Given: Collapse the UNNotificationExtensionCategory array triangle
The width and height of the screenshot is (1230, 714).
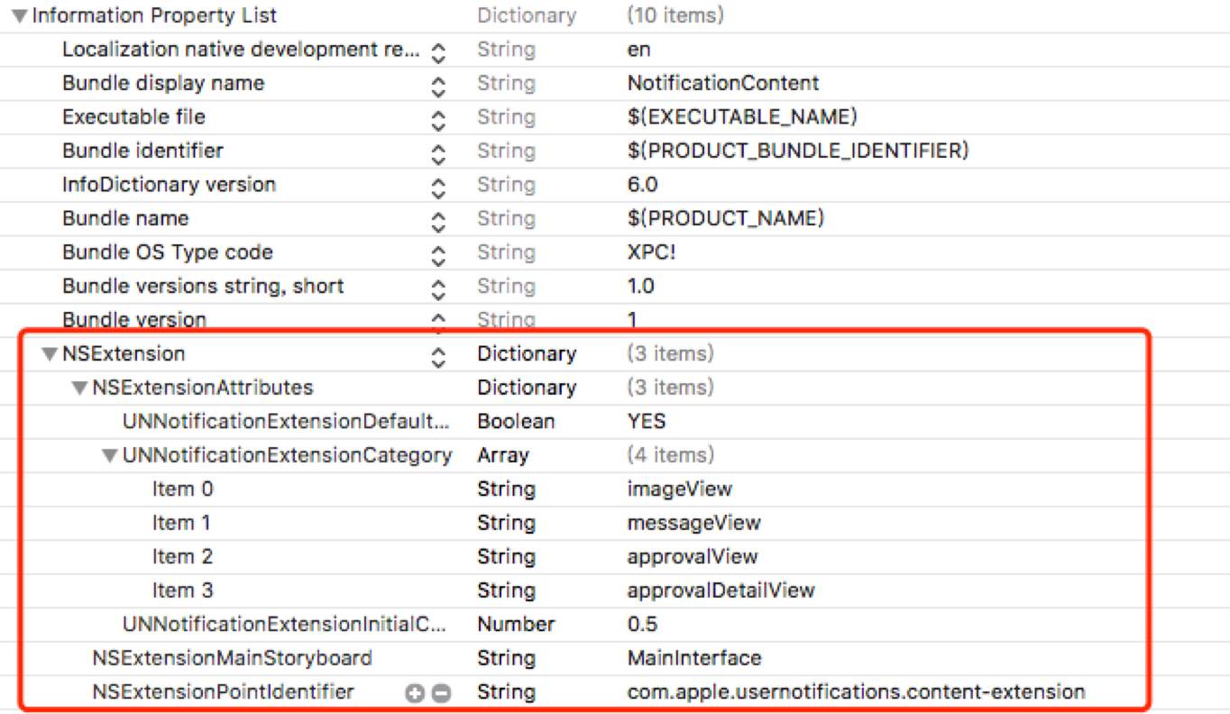Looking at the screenshot, I should coord(109,456).
